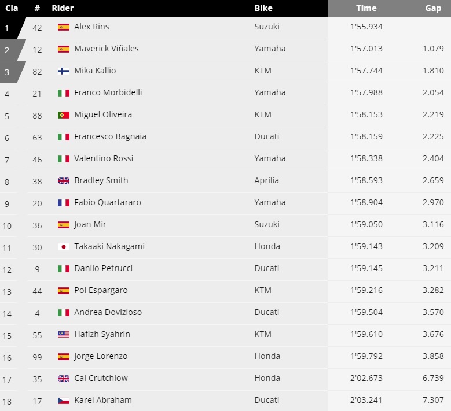Click Cal Crutchlow's lap time 2'02.673
The image size is (451, 411).
pyautogui.click(x=366, y=378)
